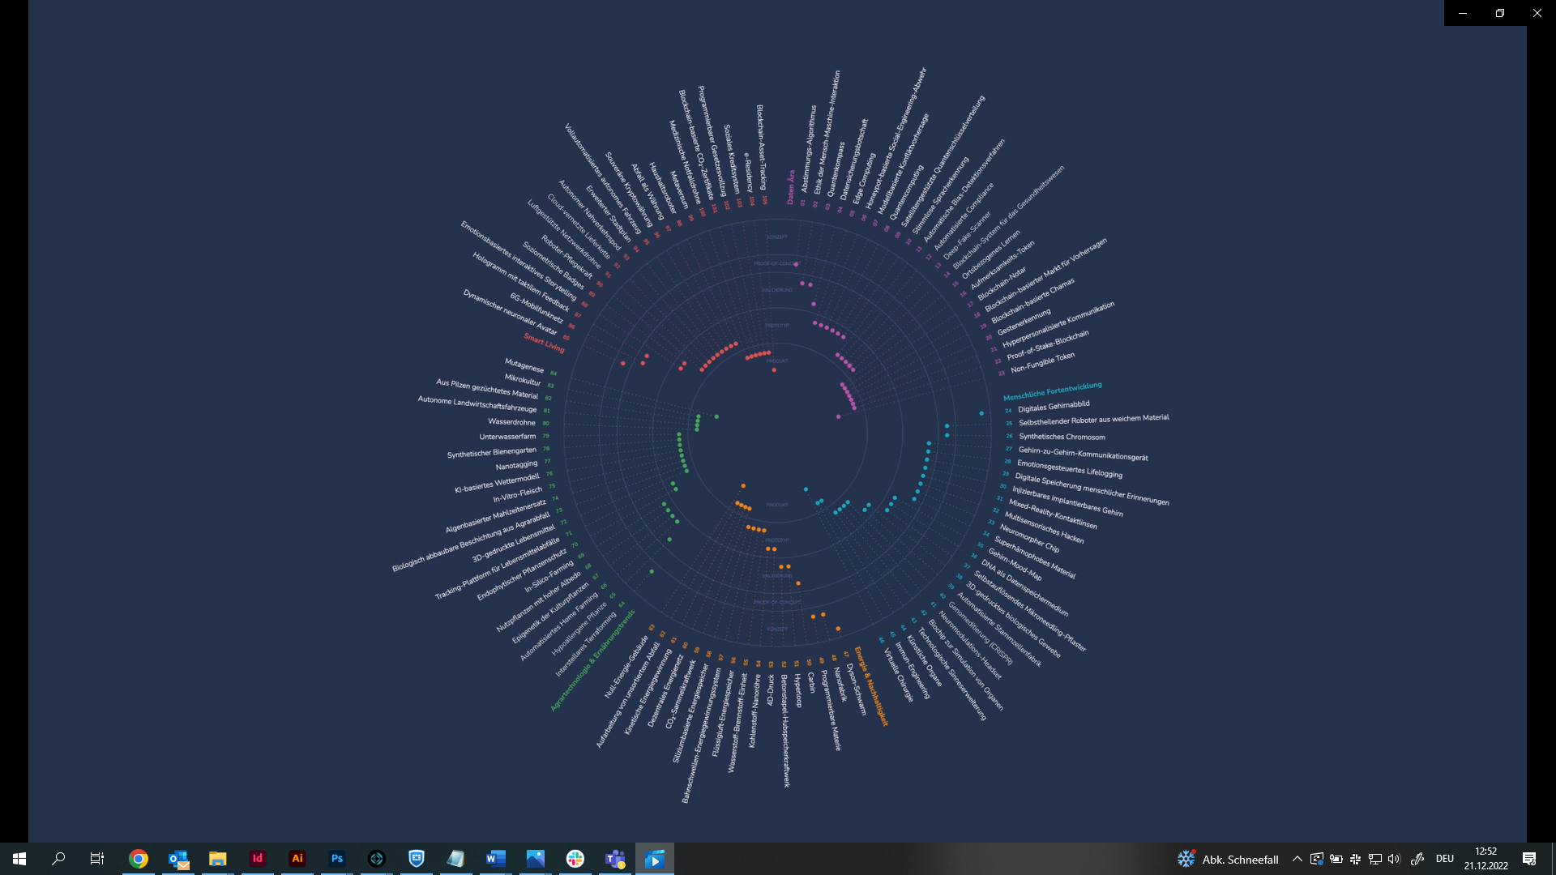Click the Energie & Nachhaltigkeit category heading
The height and width of the screenshot is (875, 1556).
coord(871,686)
